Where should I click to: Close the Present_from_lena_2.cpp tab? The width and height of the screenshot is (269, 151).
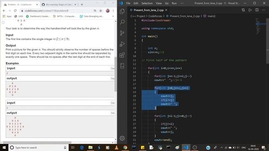pos(166,10)
